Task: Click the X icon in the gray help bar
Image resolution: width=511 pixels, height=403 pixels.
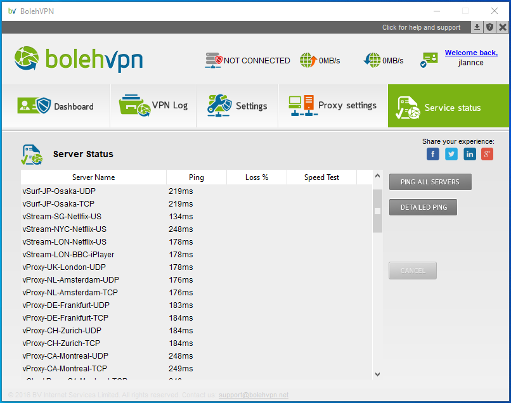Action: pyautogui.click(x=503, y=27)
